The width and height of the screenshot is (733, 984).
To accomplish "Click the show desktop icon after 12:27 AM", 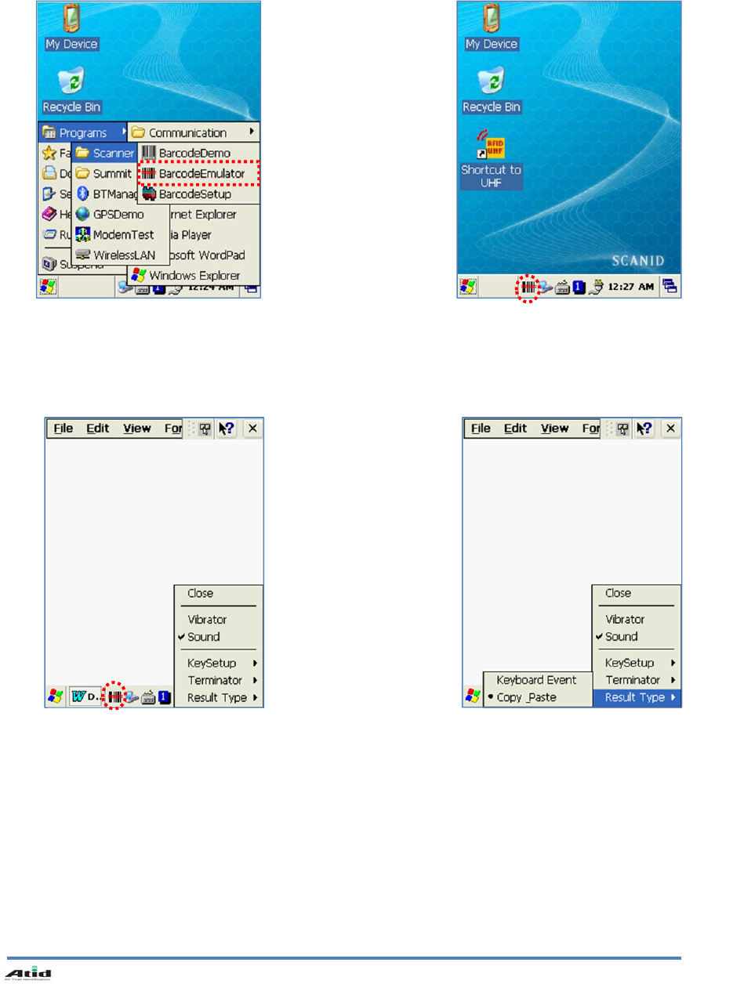I will click(670, 287).
